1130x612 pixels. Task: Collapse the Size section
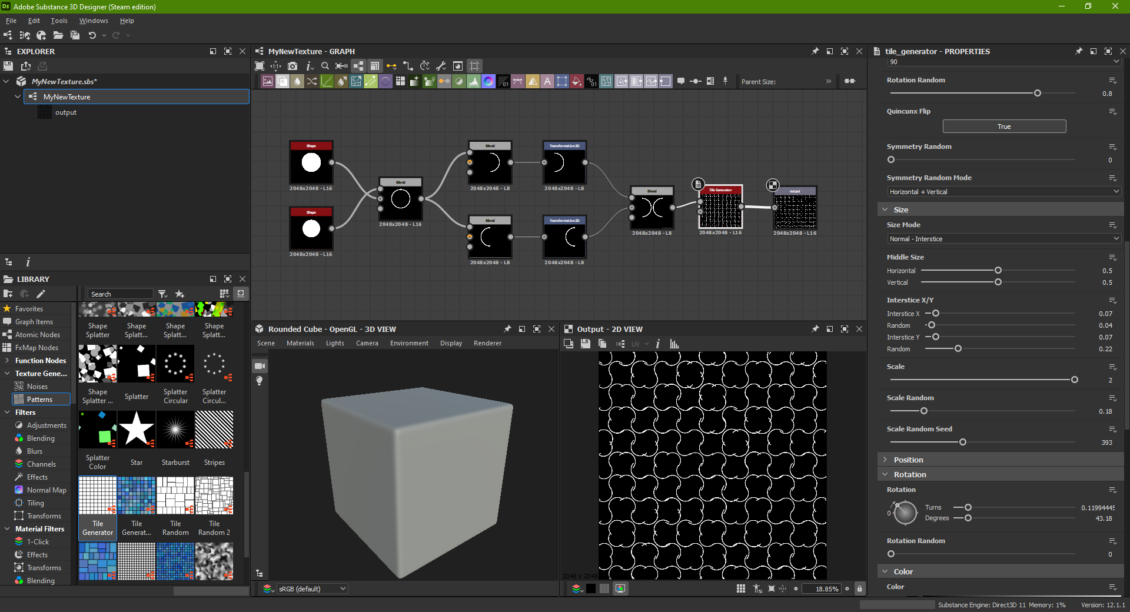click(x=885, y=209)
